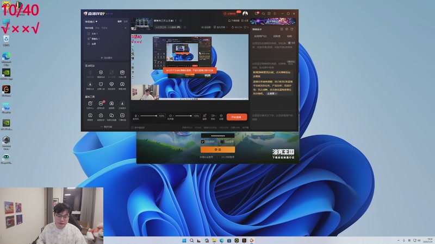
Task: Add a new scene with plus icon
Action: (126, 28)
